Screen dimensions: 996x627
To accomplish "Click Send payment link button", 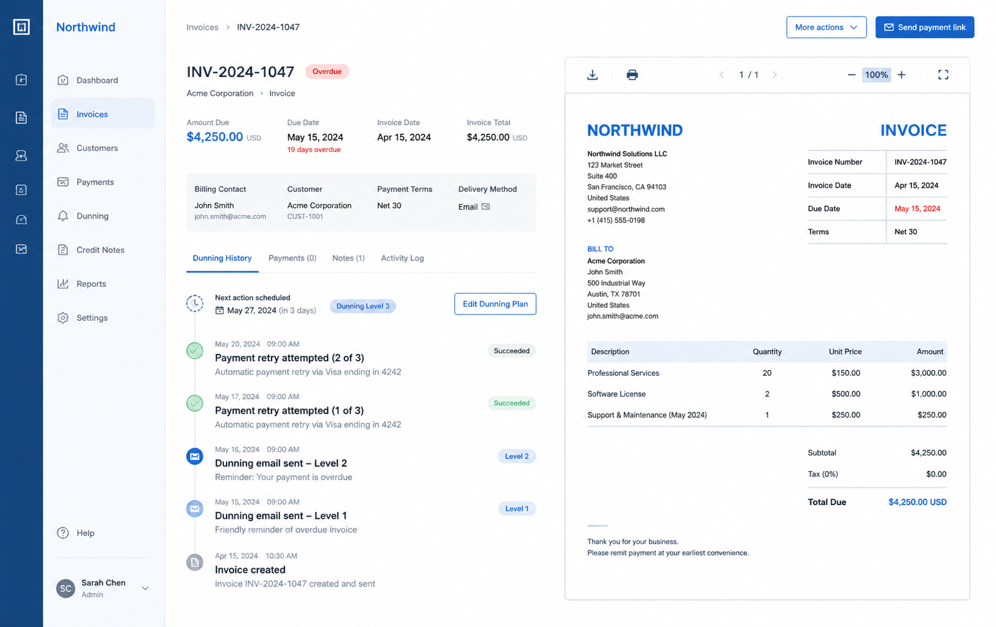I will point(924,27).
